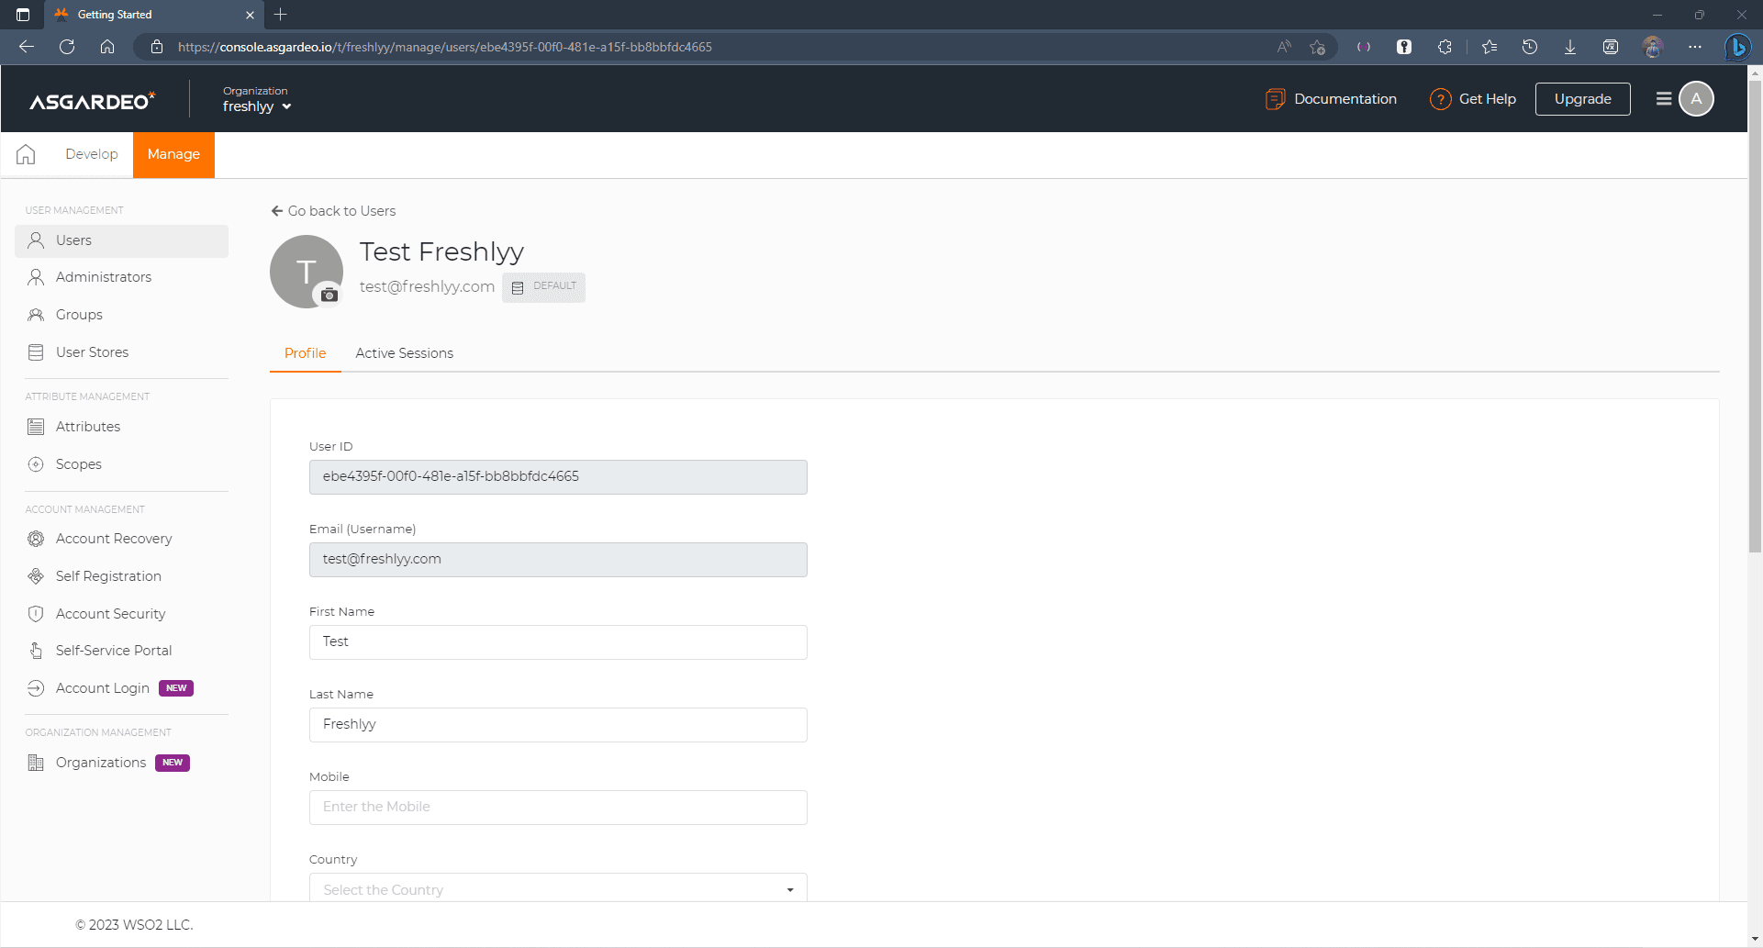Click the Self Registration icon
1763x948 pixels.
click(36, 576)
